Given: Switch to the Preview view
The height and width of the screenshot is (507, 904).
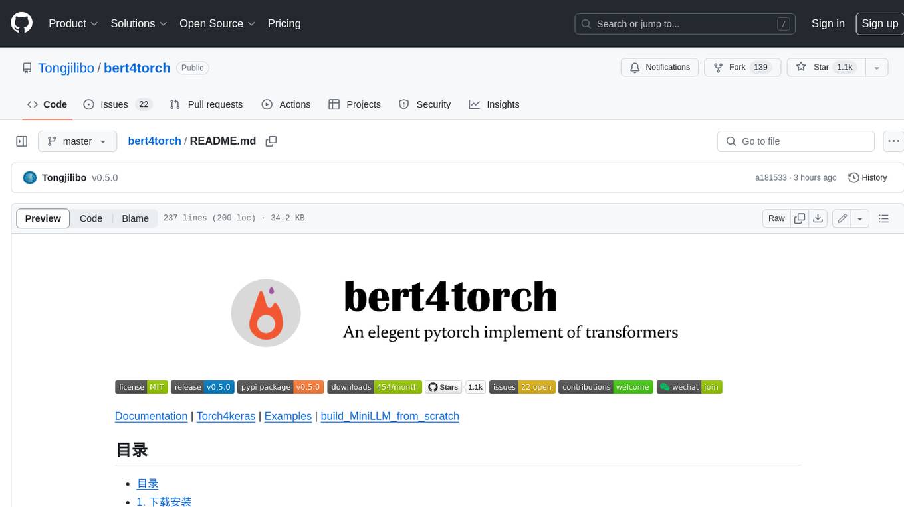Looking at the screenshot, I should [x=43, y=218].
